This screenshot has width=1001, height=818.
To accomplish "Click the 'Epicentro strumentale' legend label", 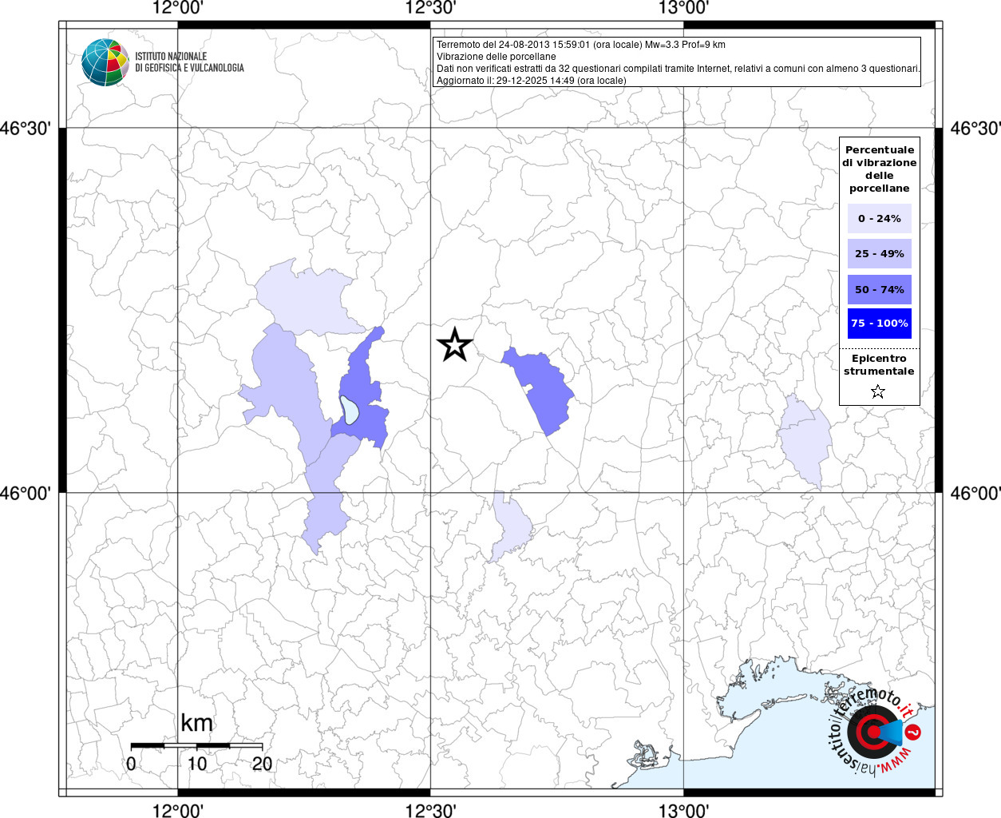I will point(879,364).
